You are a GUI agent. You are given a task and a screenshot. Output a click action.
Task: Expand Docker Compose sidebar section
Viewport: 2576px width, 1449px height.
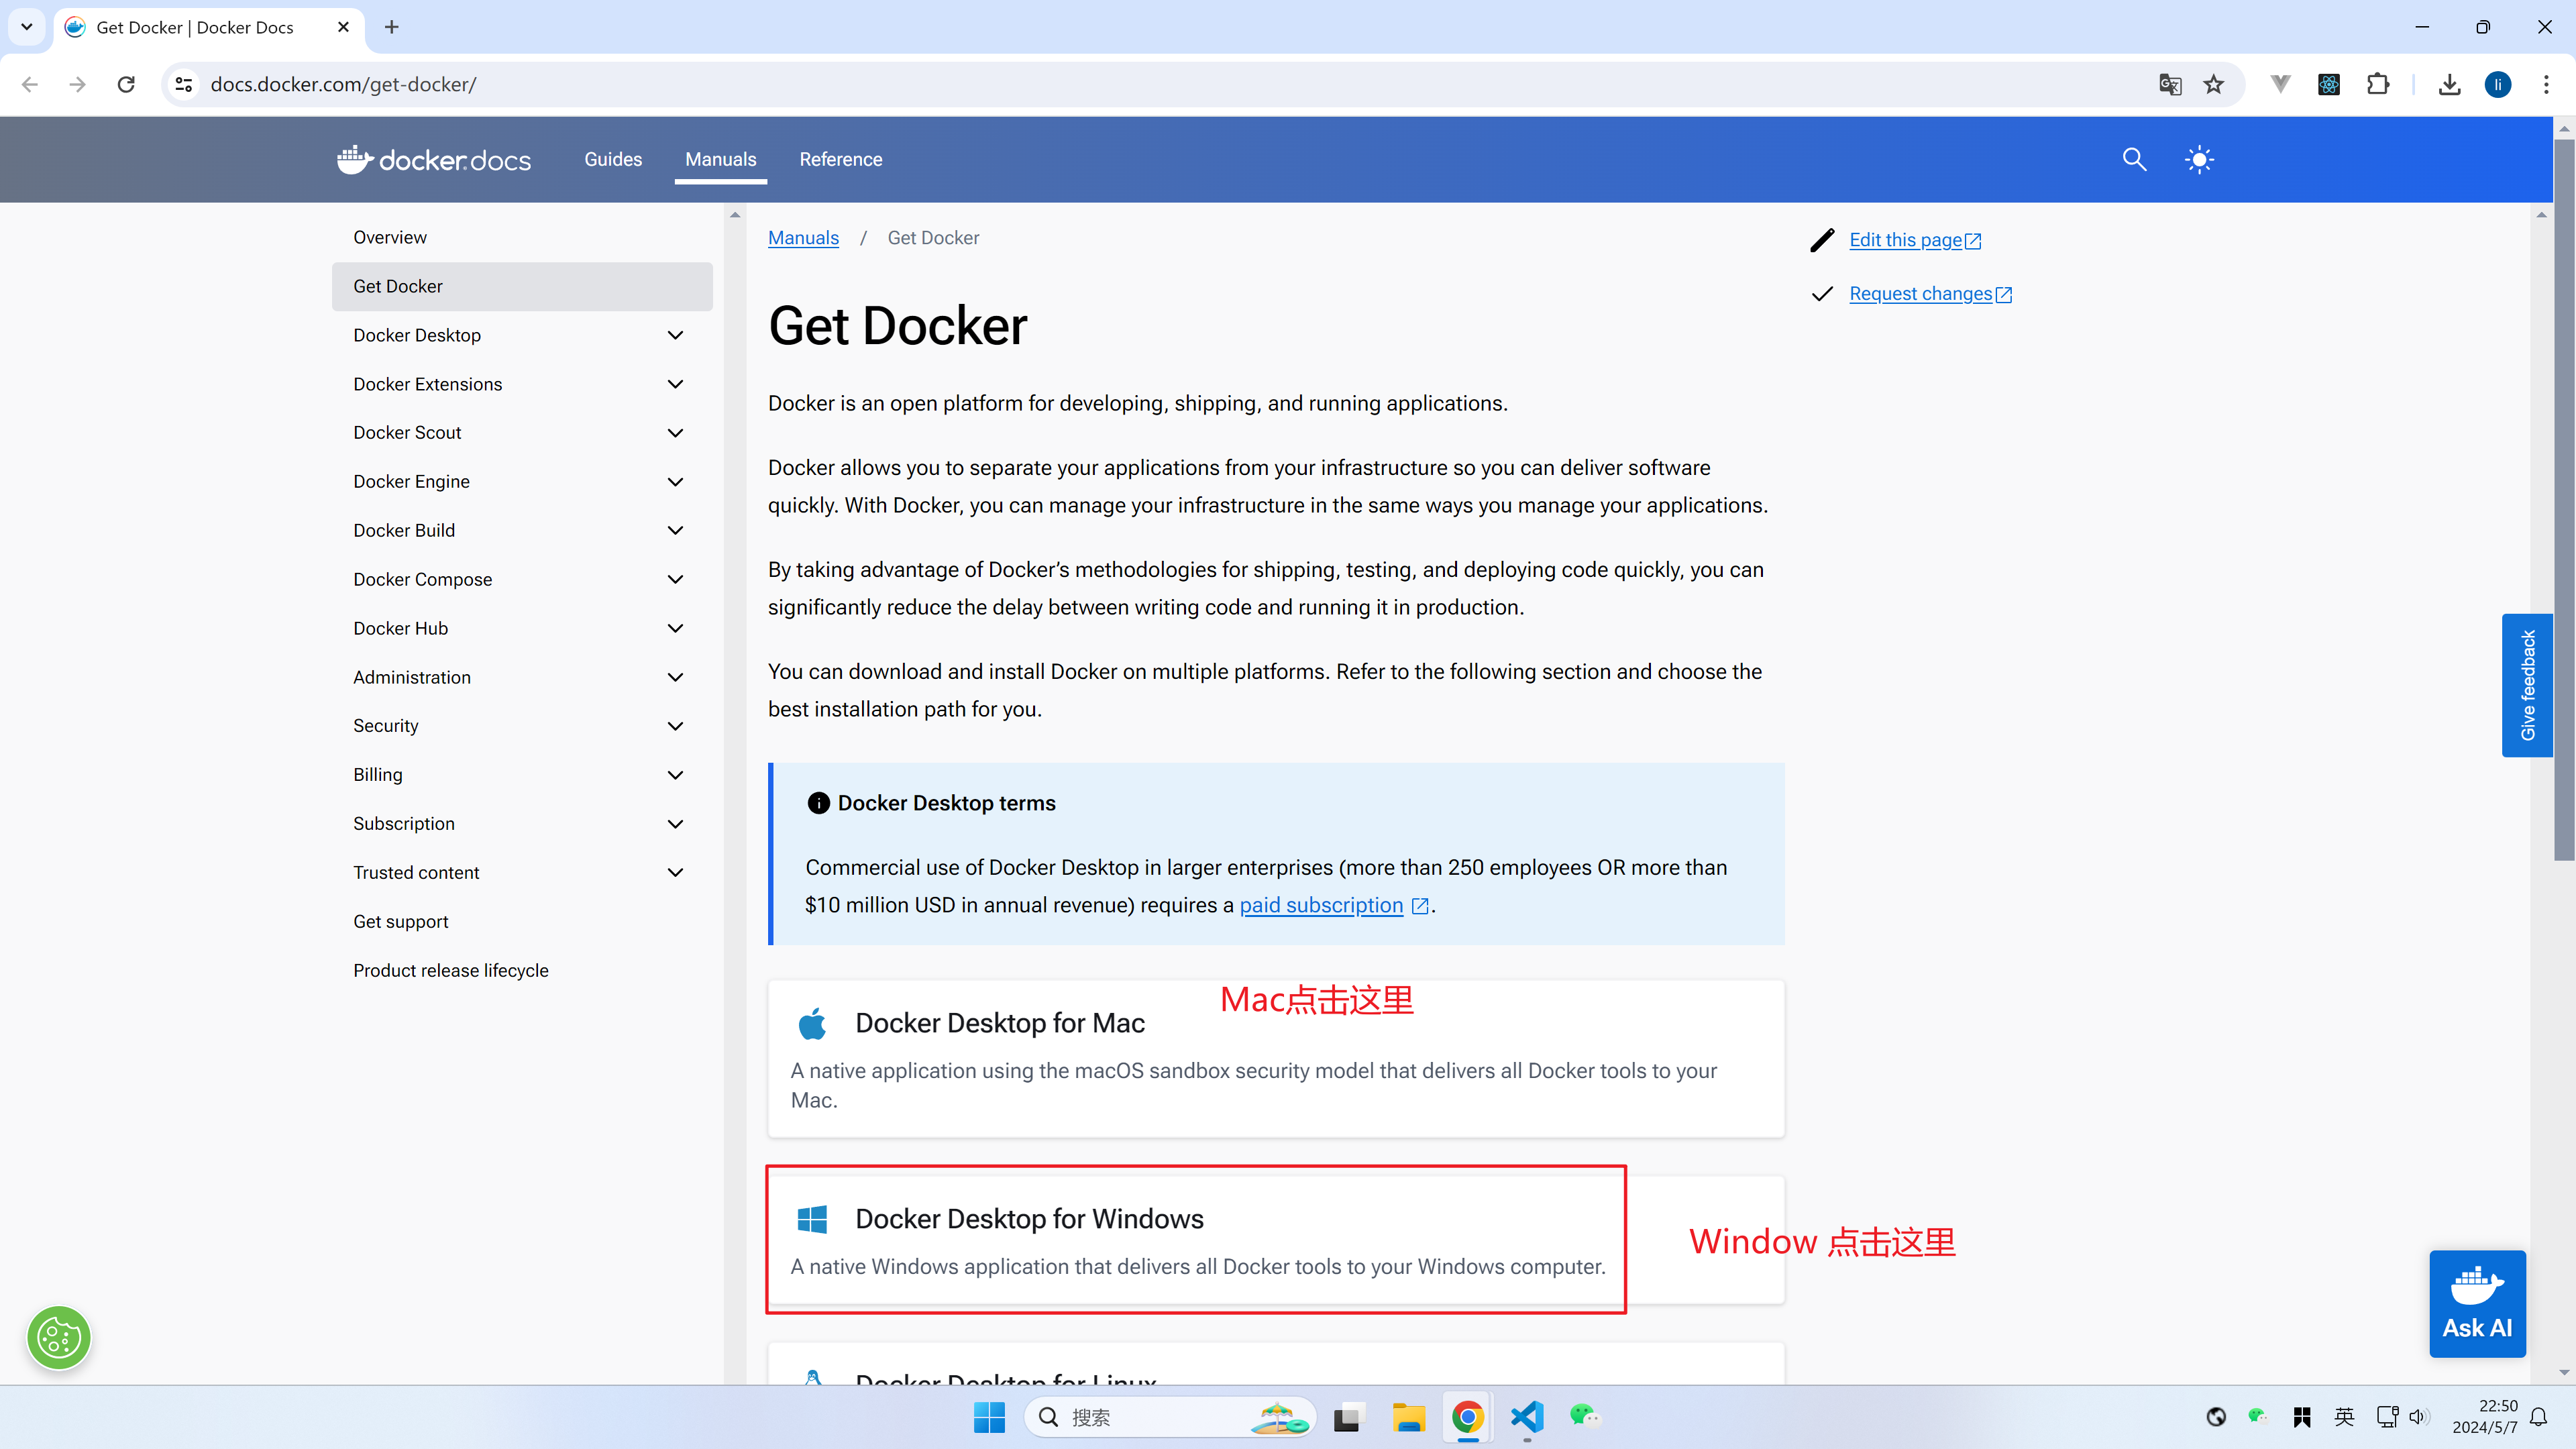(x=676, y=580)
